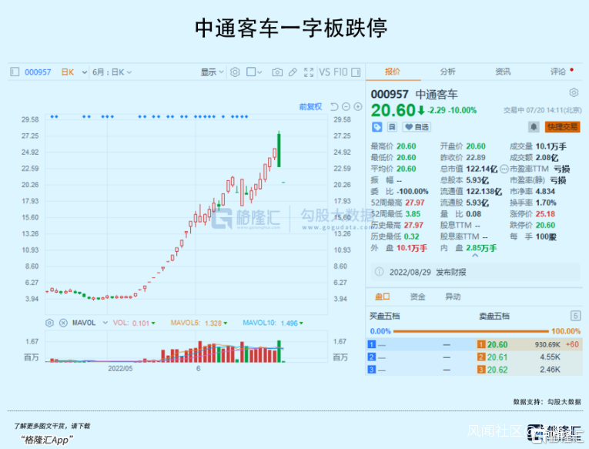
Task: Expand MAVOL5 value dropdown arrow
Action: (x=226, y=323)
